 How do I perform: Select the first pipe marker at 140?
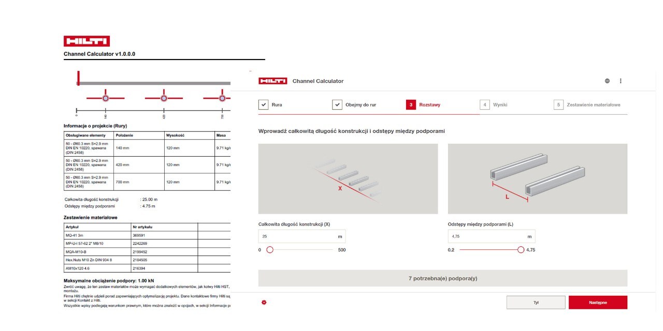point(106,98)
